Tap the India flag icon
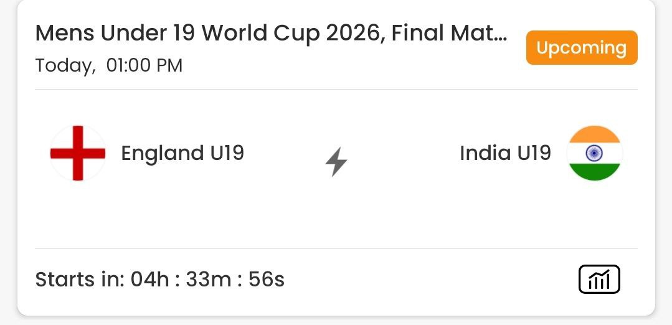The width and height of the screenshot is (672, 325). click(x=594, y=153)
